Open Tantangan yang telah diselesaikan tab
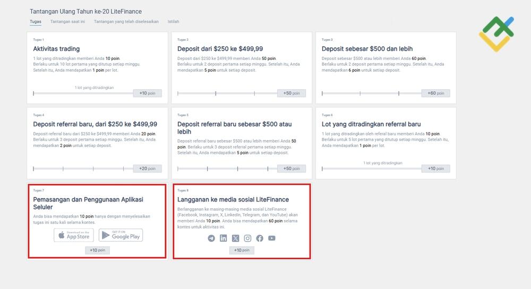The image size is (531, 289). [x=126, y=22]
